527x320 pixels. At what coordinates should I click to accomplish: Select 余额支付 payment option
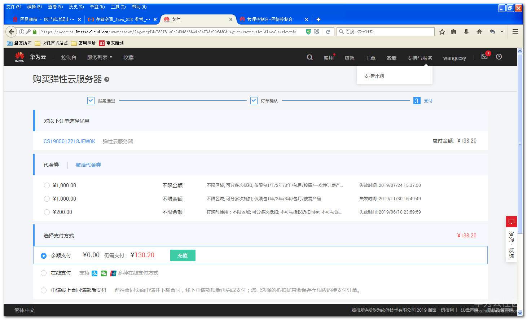click(x=44, y=255)
